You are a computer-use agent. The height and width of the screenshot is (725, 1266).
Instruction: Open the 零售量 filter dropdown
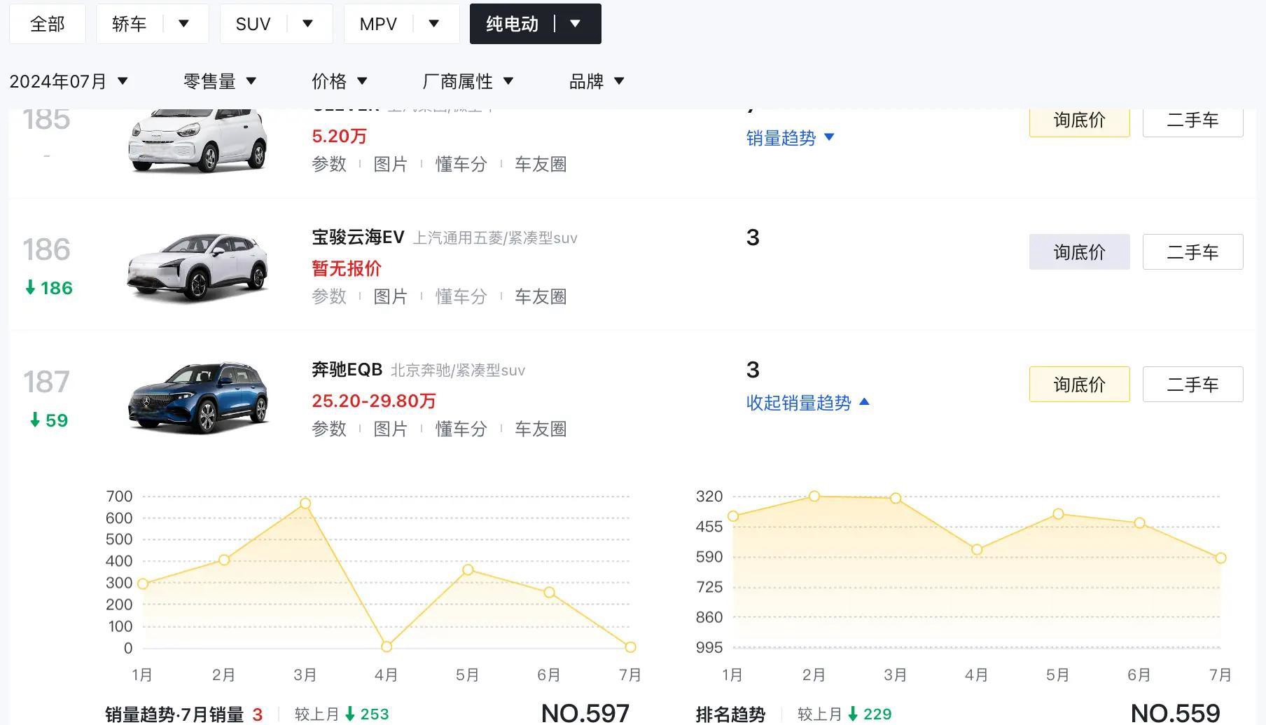tap(220, 81)
